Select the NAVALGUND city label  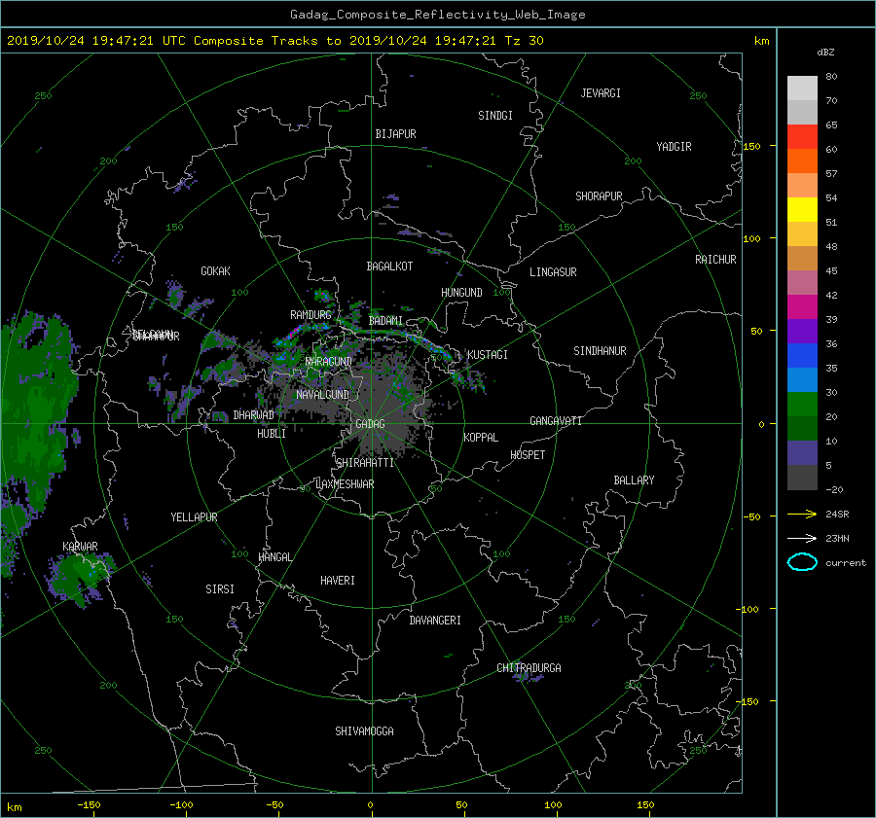(322, 395)
